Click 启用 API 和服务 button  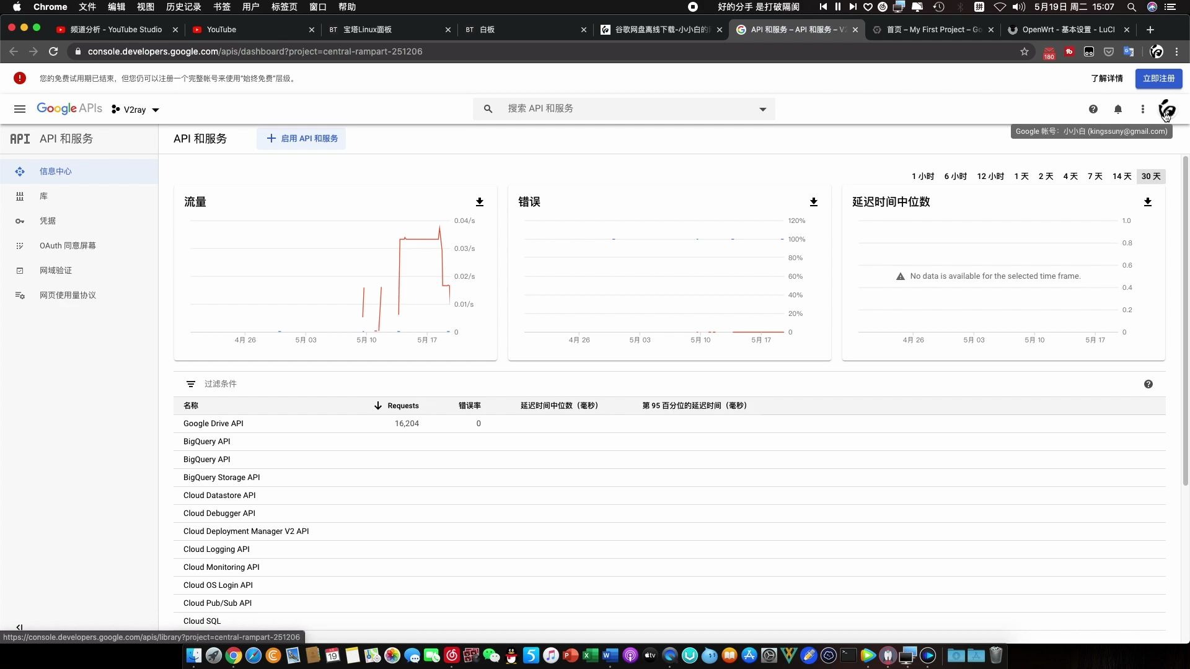pos(302,138)
